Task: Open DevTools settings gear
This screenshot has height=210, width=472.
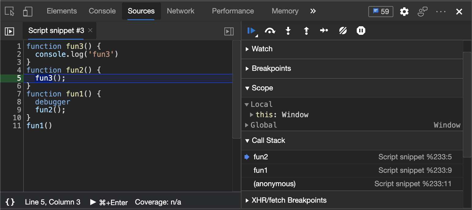Action: [404, 12]
